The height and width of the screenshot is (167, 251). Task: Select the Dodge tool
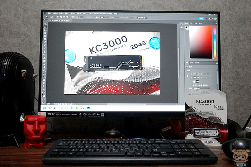pyautogui.click(x=44, y=67)
